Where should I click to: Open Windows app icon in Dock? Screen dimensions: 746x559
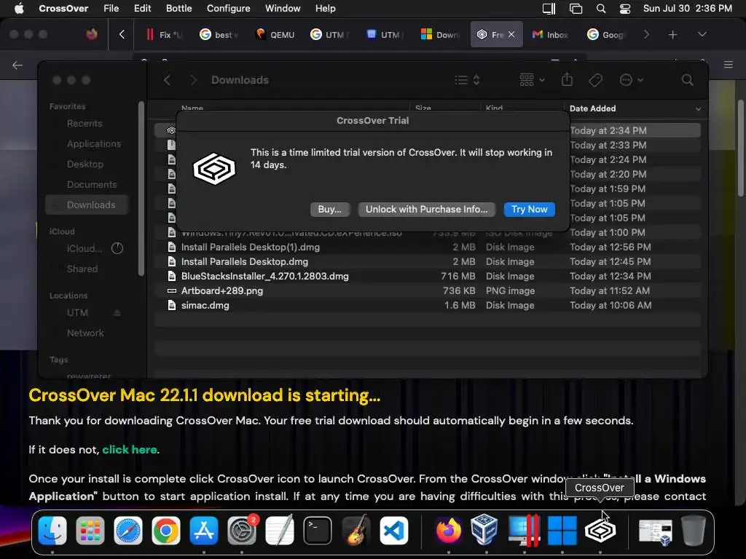[x=562, y=530]
